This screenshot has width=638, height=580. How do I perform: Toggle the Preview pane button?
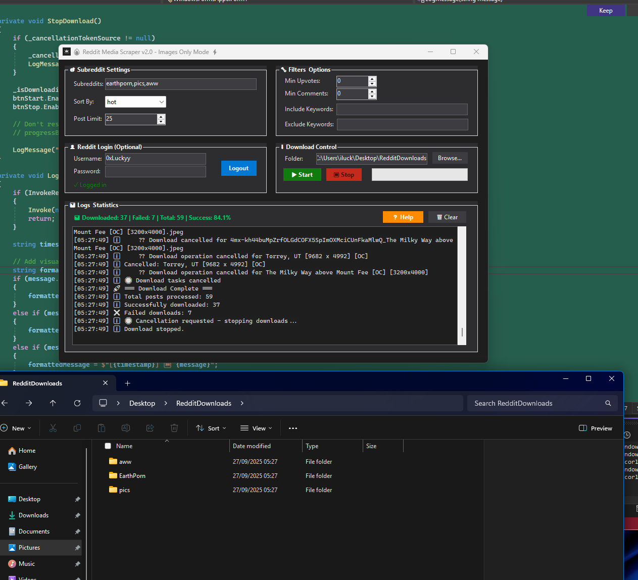596,428
